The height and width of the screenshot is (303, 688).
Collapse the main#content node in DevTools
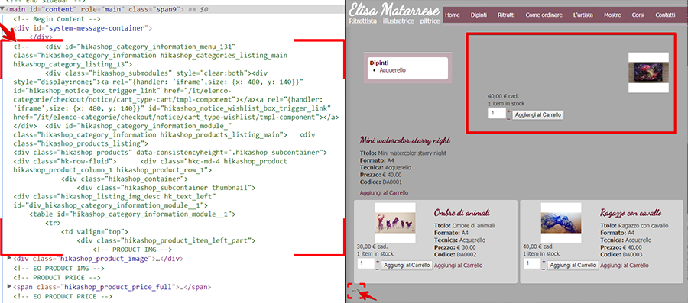[2, 9]
